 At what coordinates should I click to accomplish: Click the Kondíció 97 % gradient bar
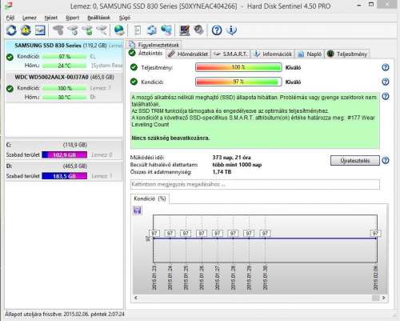pos(238,82)
